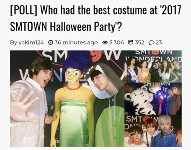Click the poll headline title
Viewport: 191px width, 150px height.
95,18
